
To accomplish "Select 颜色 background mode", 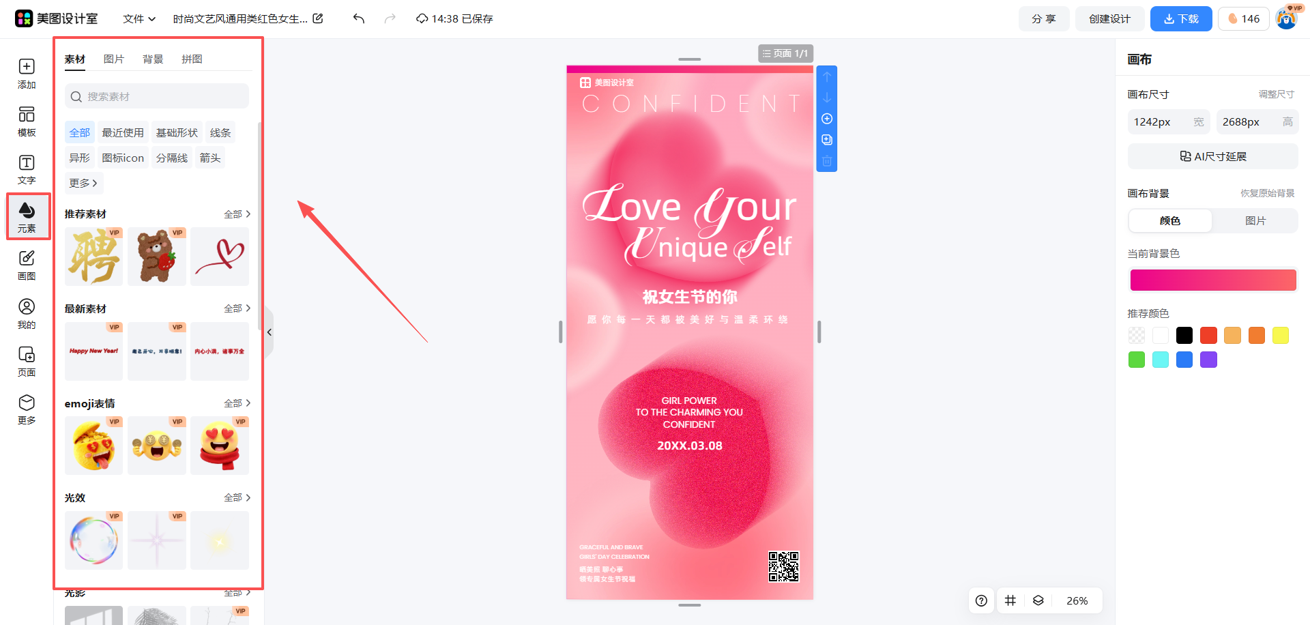I will point(1170,220).
